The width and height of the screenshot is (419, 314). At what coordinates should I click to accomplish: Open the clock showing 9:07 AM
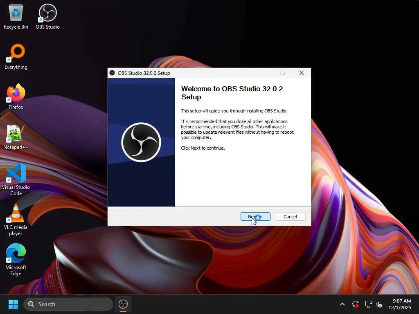click(400, 304)
